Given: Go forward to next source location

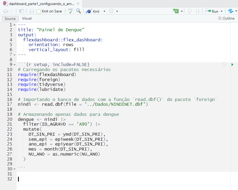Looking at the screenshot, I should (11, 11).
